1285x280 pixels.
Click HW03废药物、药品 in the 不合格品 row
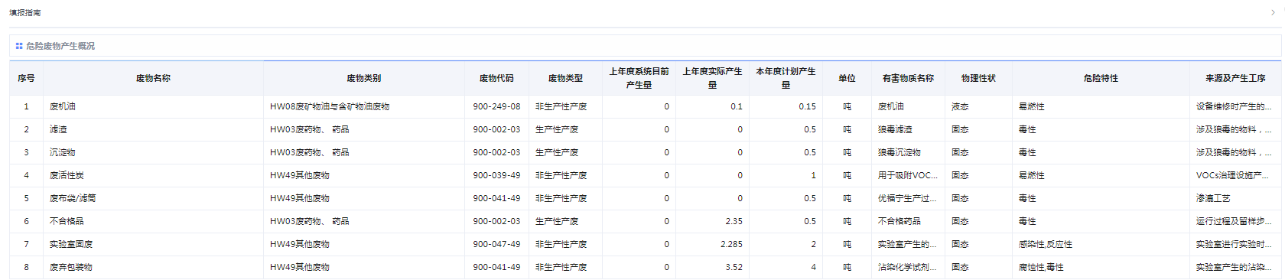309,221
